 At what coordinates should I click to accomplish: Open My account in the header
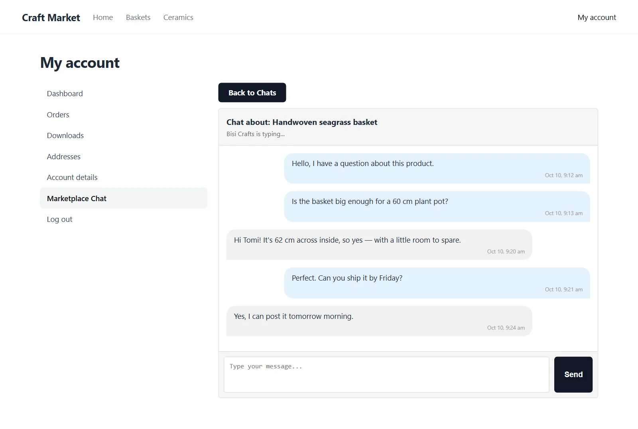tap(597, 18)
